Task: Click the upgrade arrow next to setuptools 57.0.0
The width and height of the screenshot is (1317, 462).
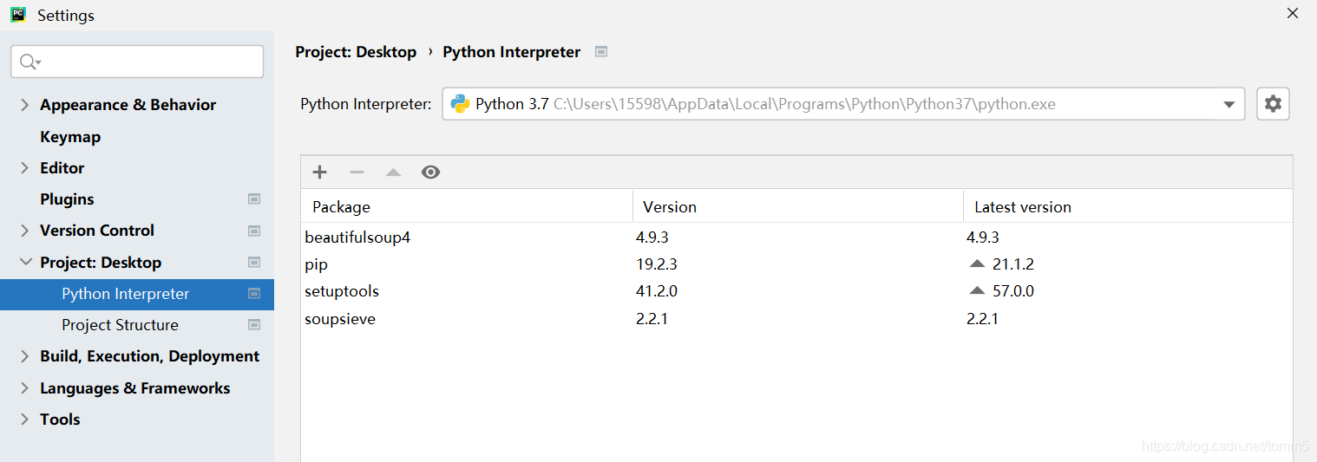Action: coord(978,290)
